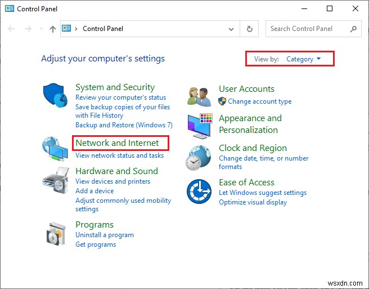This screenshot has height=289, width=369.
Task: Open the System and Security shield icon
Action: pos(55,95)
